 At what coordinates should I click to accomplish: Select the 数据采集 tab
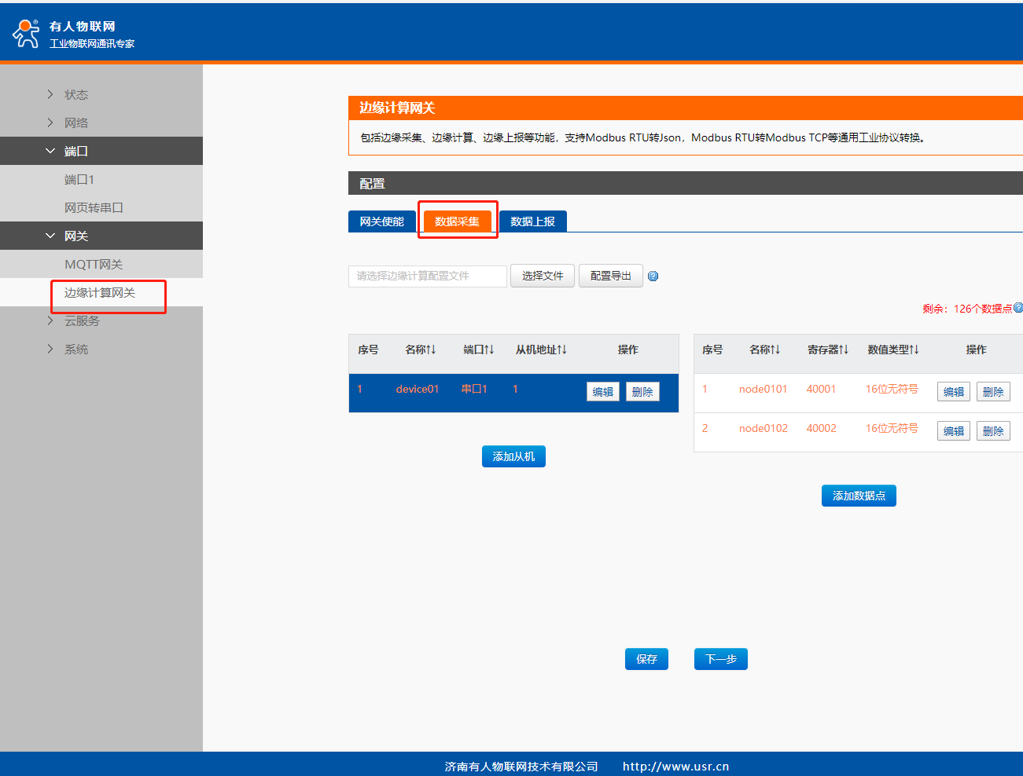click(457, 221)
